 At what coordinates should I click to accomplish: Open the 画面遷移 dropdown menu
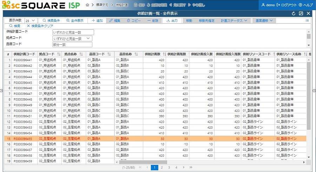click(264, 21)
